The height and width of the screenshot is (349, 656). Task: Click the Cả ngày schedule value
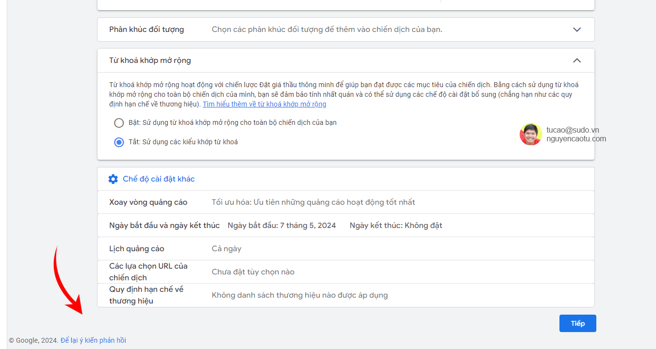227,249
